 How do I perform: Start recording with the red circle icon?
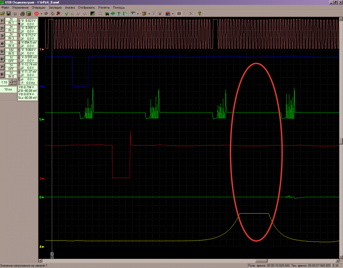tap(36, 13)
